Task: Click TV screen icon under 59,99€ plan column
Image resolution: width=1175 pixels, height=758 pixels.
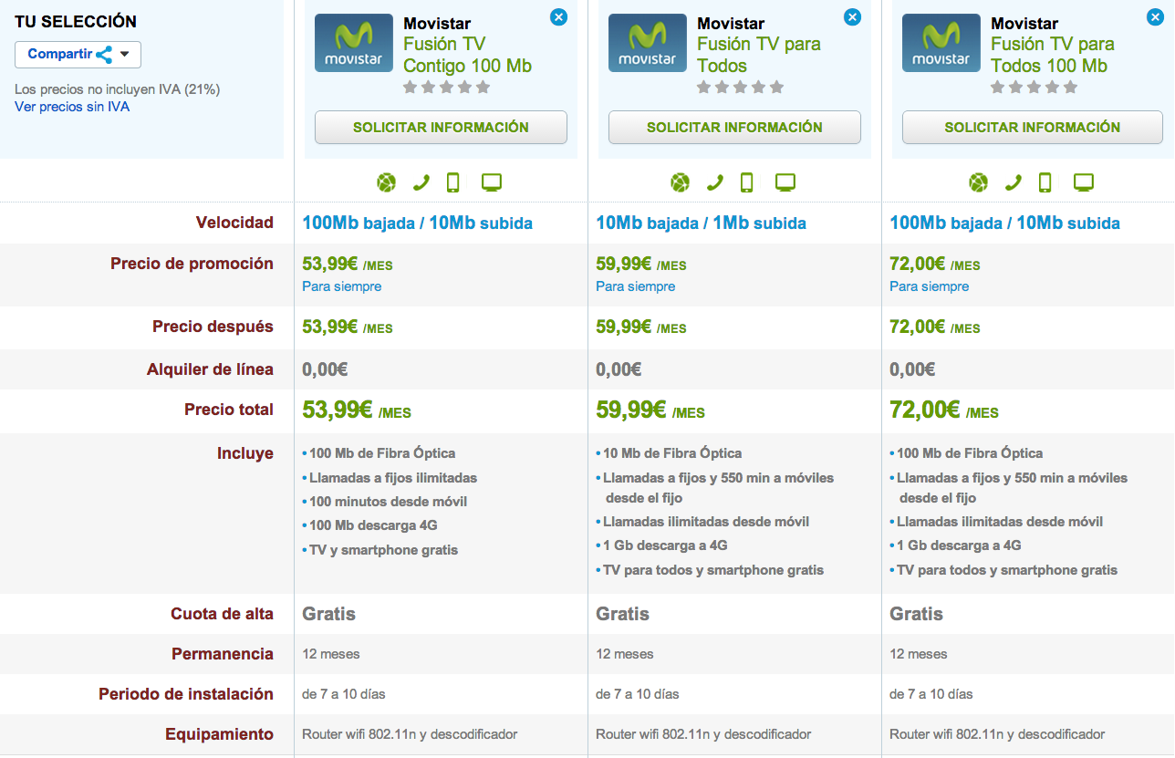Action: 785,182
